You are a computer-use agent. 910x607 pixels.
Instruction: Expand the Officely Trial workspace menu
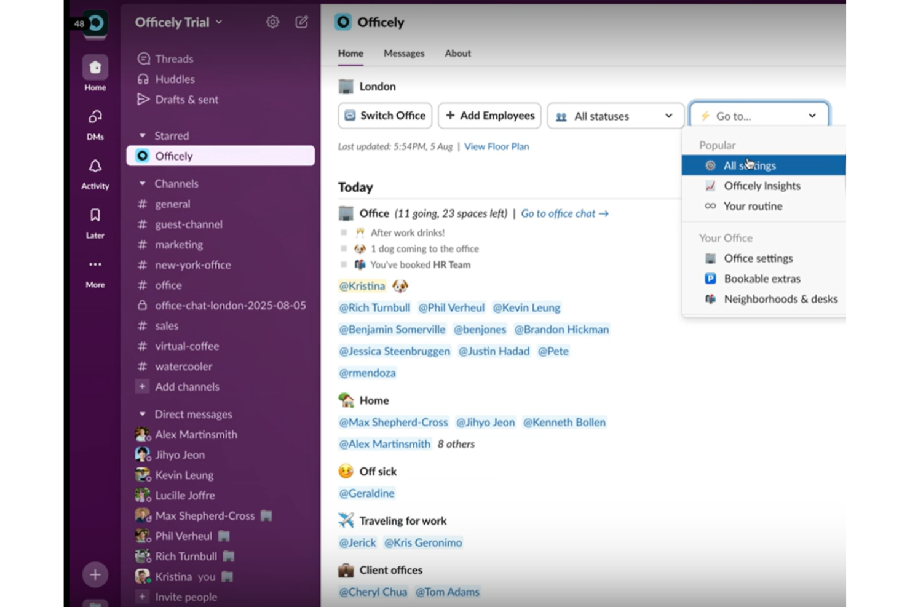[178, 22]
